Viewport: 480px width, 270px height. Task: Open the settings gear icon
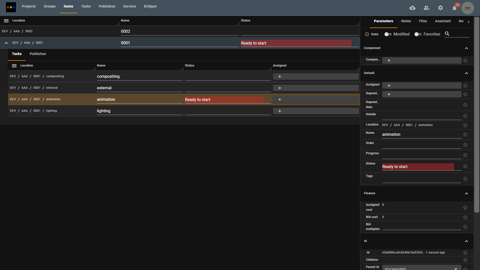coord(440,8)
